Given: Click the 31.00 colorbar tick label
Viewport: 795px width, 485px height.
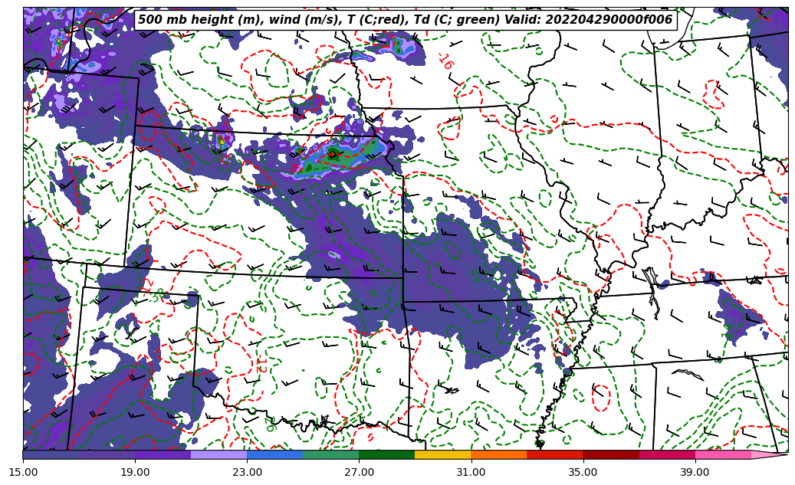Looking at the screenshot, I should coord(471,472).
